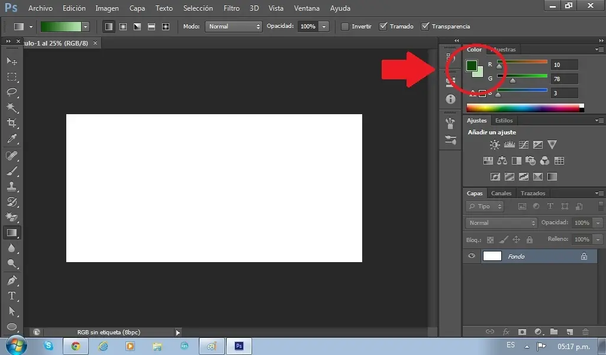The width and height of the screenshot is (606, 355).
Task: Choose angle gradient style
Action: click(x=137, y=26)
